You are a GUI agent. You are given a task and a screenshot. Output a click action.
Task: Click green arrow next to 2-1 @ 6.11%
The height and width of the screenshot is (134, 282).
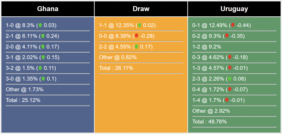tap(43, 36)
